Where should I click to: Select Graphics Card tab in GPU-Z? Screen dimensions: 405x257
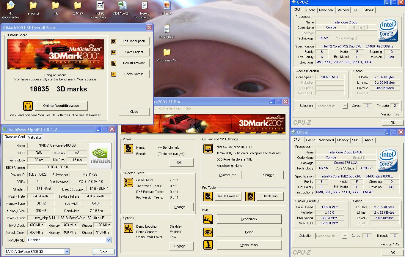15,137
